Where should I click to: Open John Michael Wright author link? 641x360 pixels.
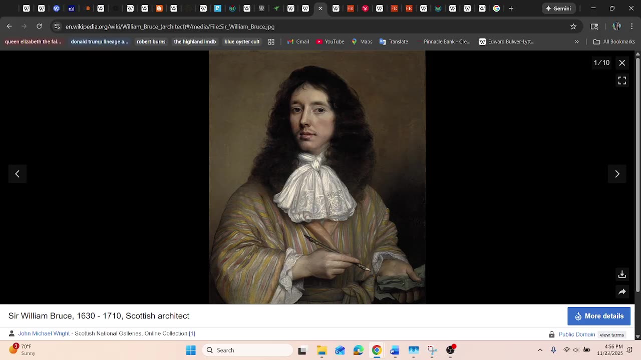coord(44,333)
